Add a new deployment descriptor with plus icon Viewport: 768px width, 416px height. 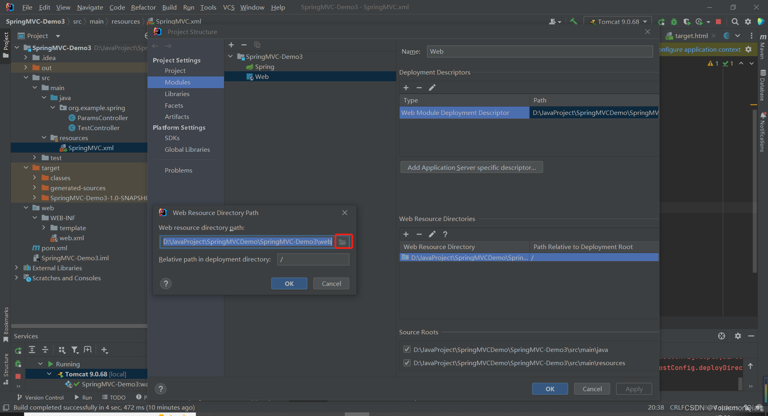pyautogui.click(x=406, y=88)
